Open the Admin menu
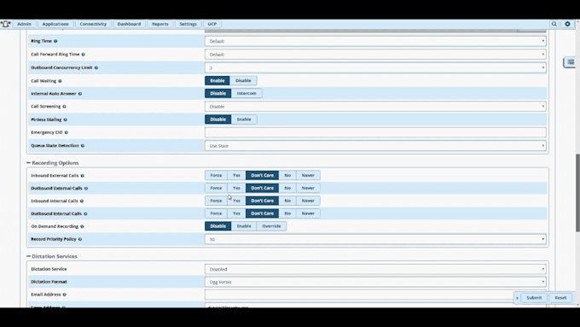 (25, 24)
